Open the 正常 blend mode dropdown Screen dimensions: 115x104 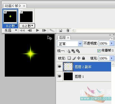tap(70, 44)
